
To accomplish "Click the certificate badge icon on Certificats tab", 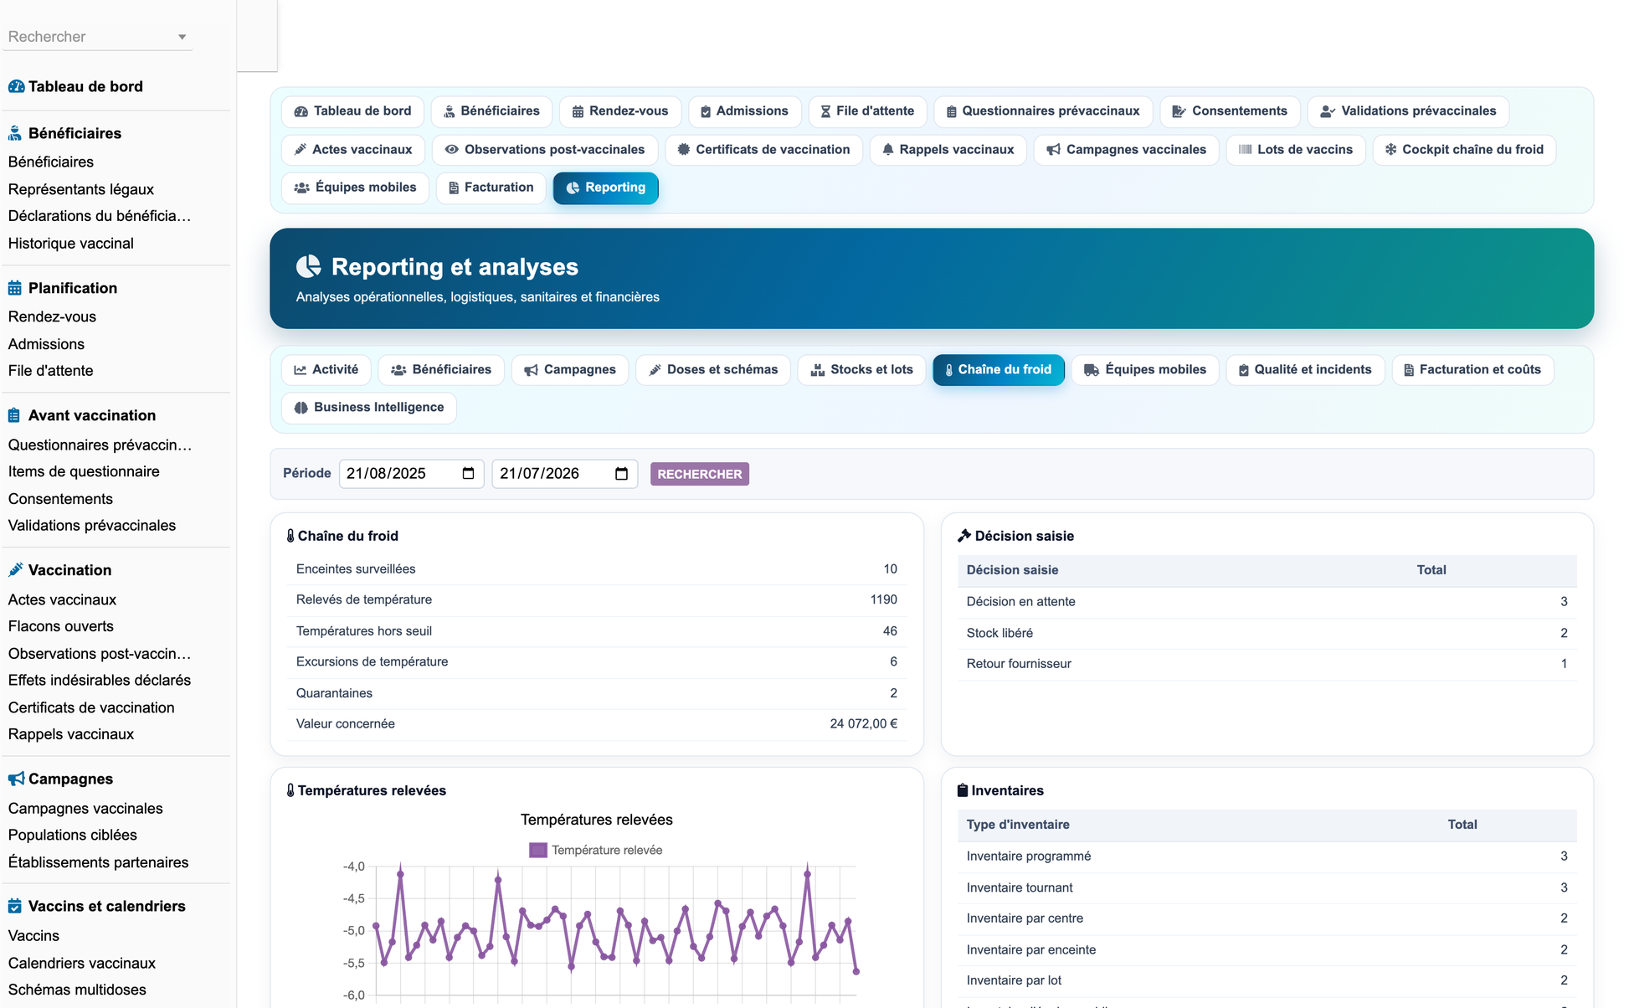I will [684, 149].
